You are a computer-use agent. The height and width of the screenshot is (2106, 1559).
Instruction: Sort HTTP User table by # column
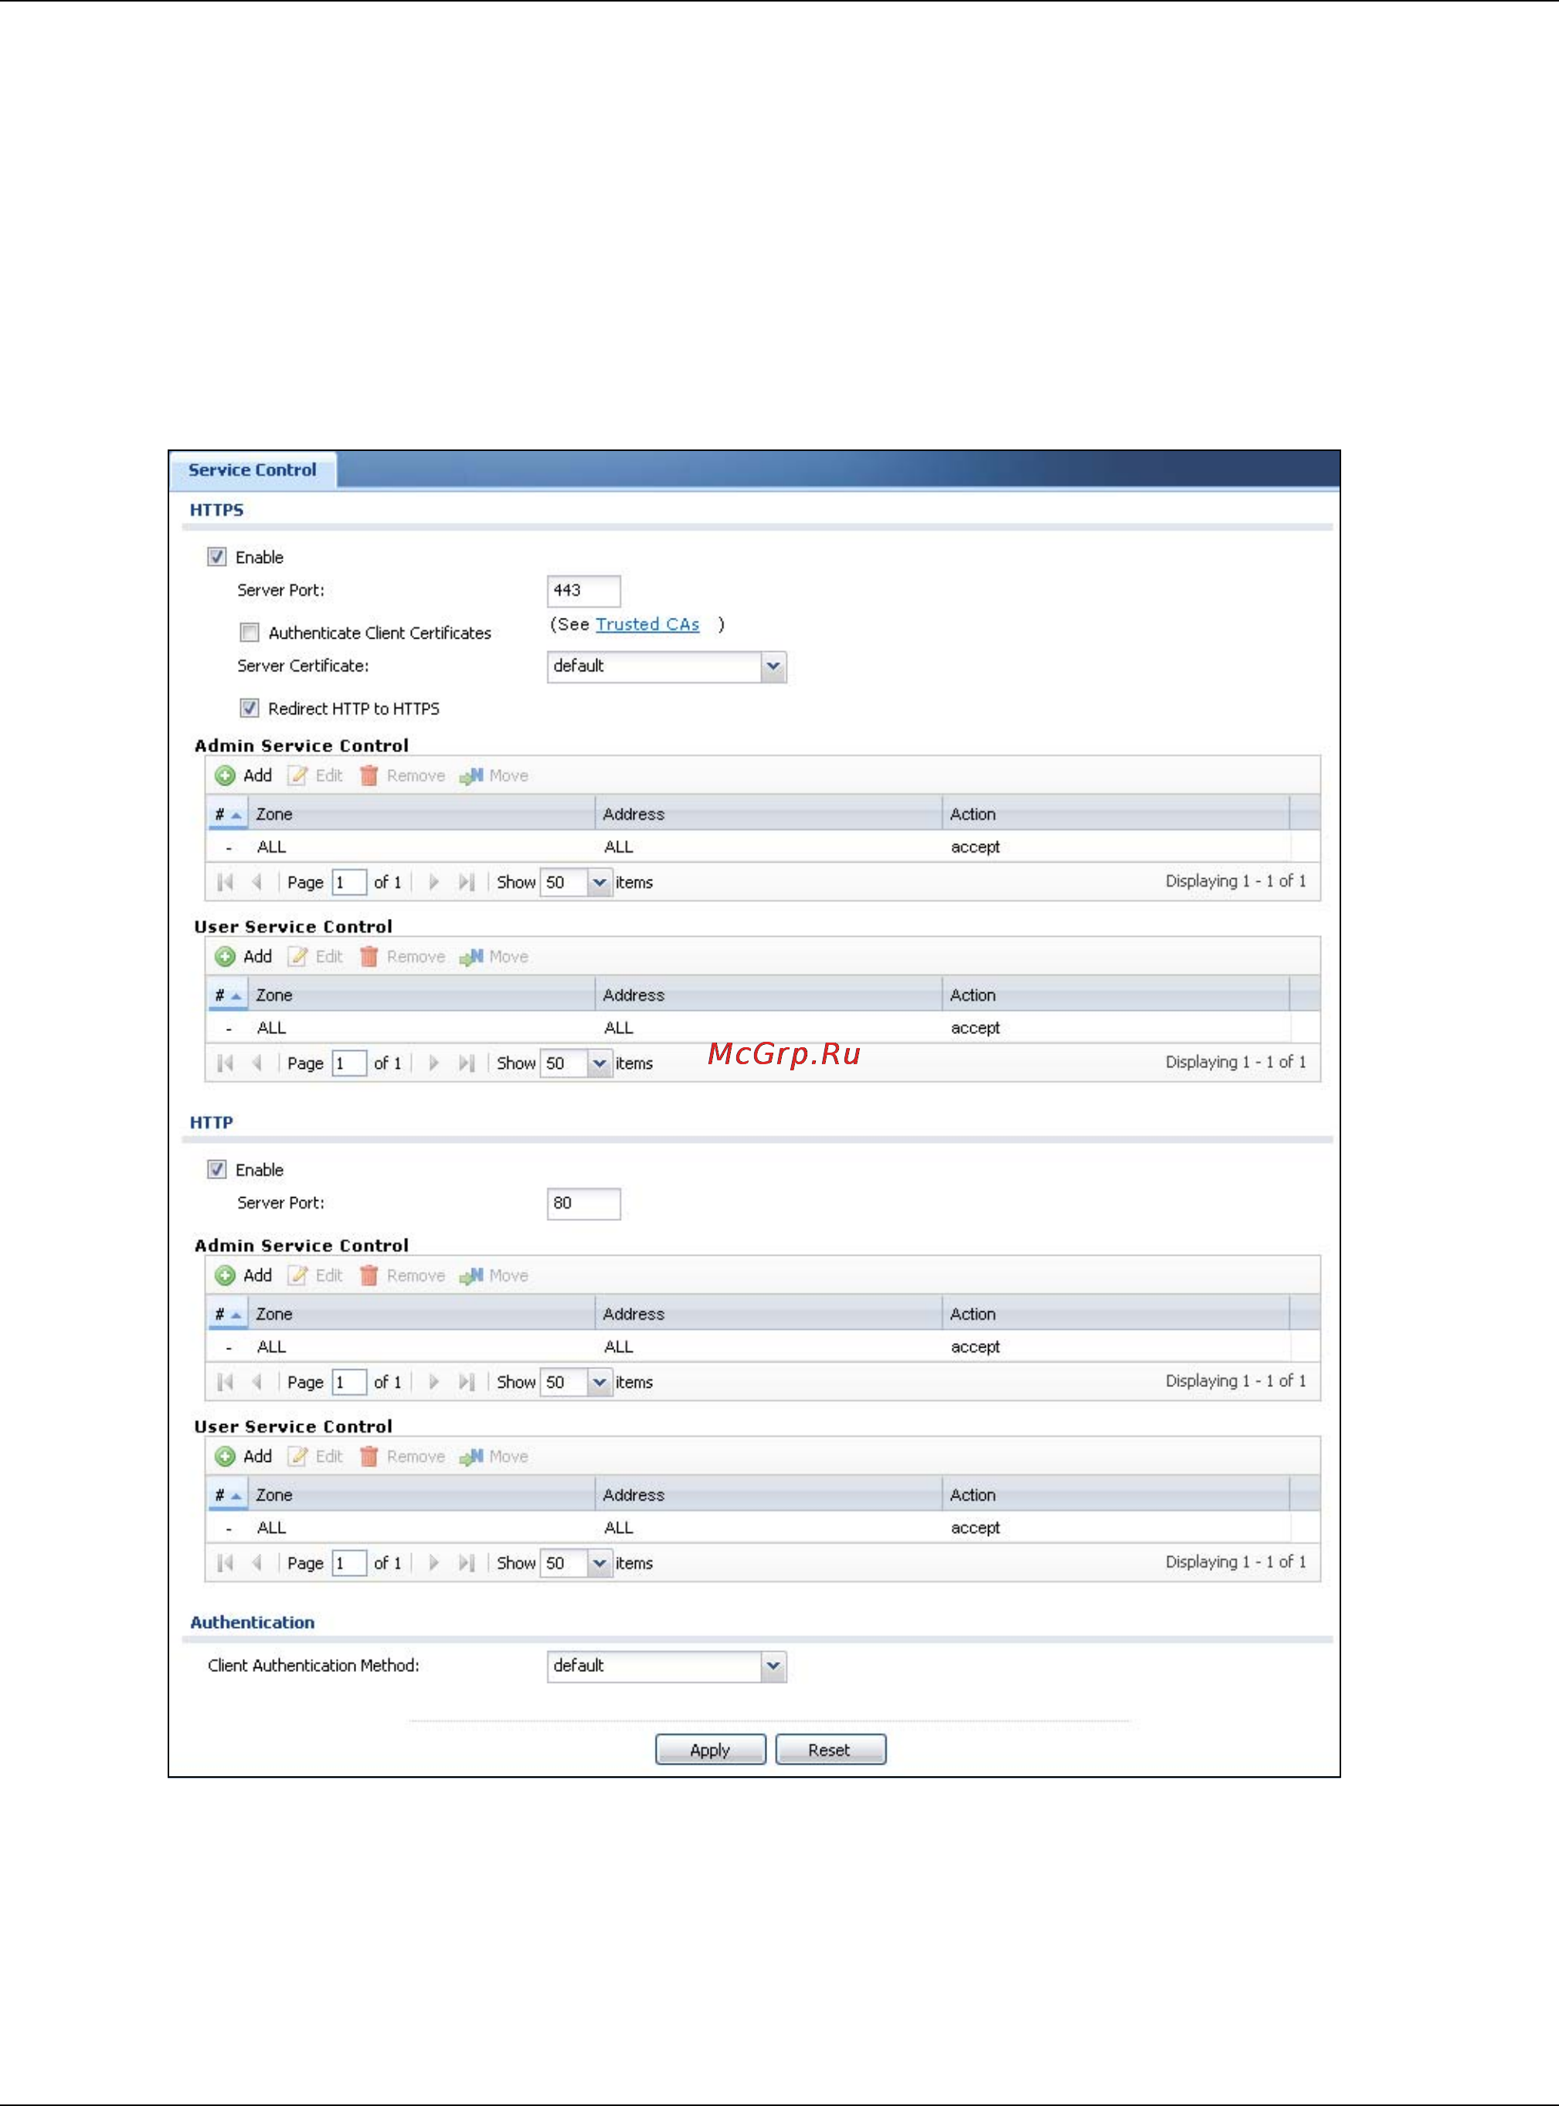pos(227,1494)
